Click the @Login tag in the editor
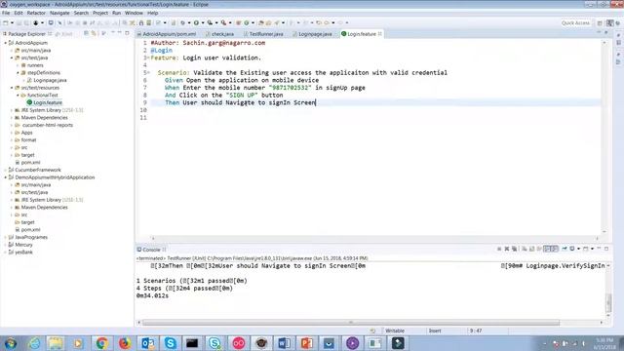Viewport: 624px width, 351px height. (162, 51)
